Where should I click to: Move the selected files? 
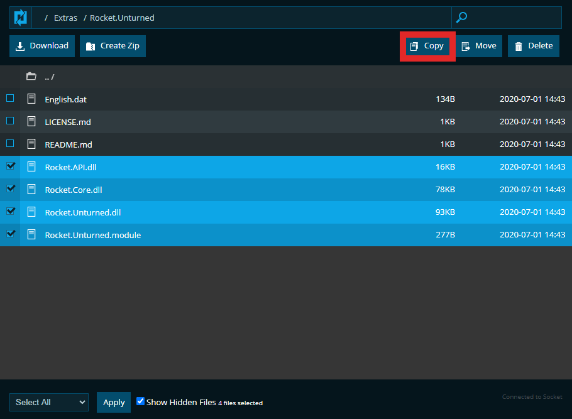[x=479, y=46]
